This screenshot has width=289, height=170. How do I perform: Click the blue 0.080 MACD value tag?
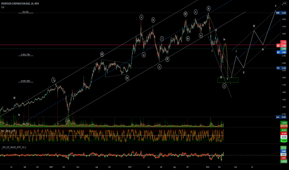[284, 151]
